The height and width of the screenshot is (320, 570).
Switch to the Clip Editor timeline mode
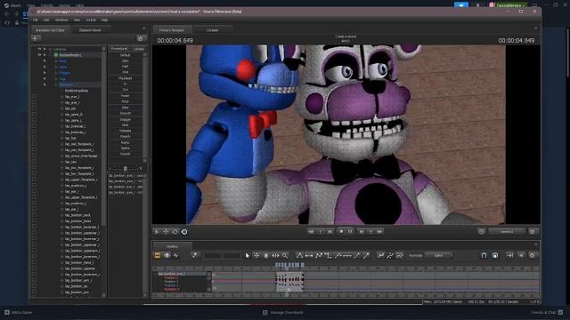158,255
